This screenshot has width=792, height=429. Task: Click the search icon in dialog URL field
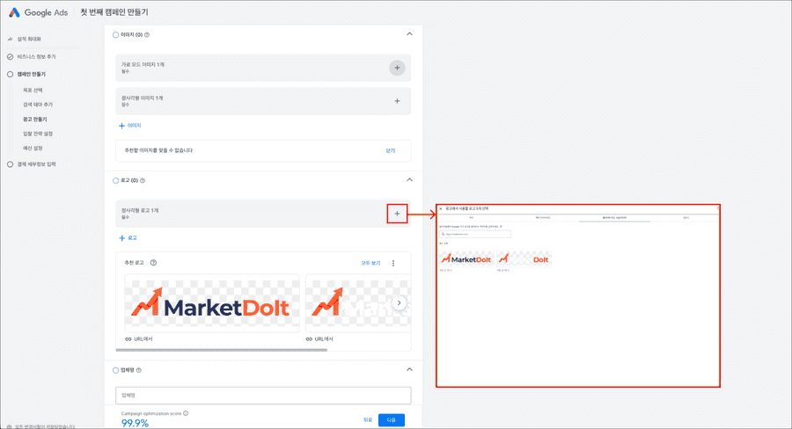coord(443,234)
